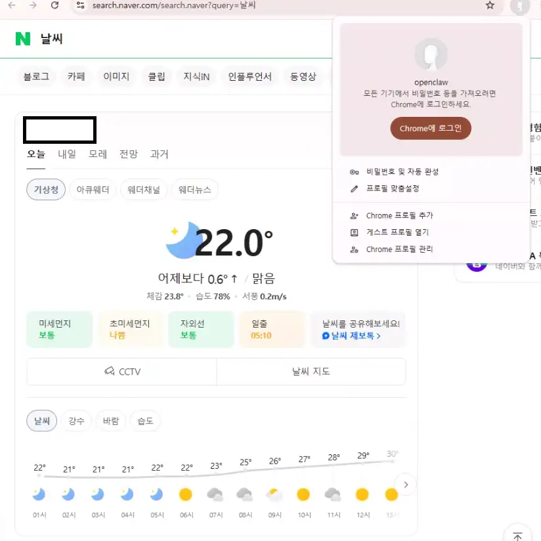
Task: Open the 모레 forecast tab
Action: pyautogui.click(x=98, y=154)
